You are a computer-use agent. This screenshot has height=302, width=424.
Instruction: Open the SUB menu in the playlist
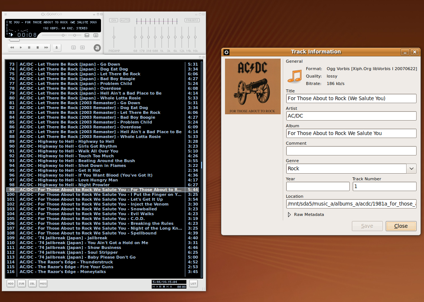[22, 283]
